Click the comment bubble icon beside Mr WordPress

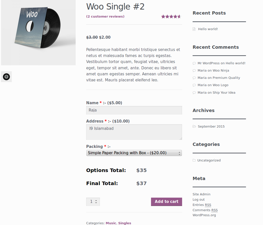[x=194, y=63]
